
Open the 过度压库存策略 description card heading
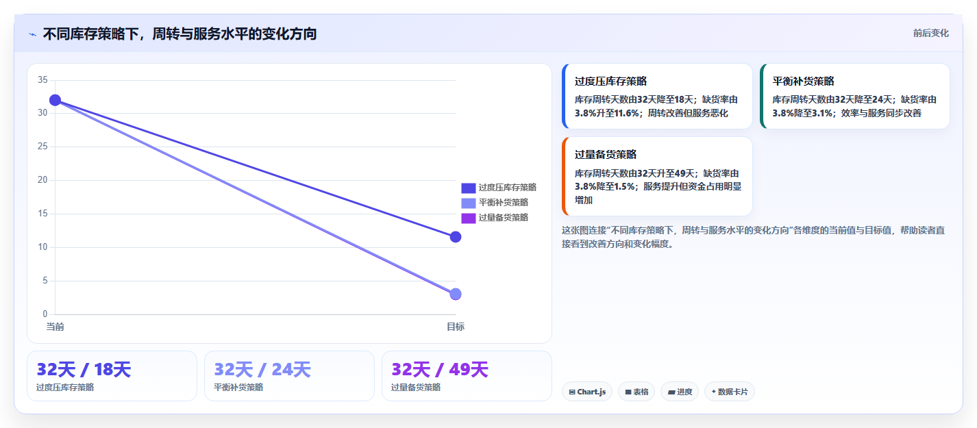(610, 81)
